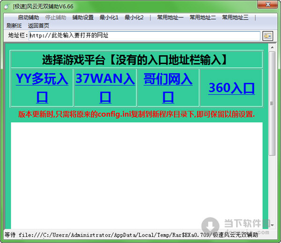Select 最小化2 menu item
Screen dimensions: 281x243
pos(134,17)
